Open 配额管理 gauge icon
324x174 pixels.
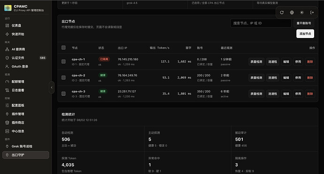[7, 82]
